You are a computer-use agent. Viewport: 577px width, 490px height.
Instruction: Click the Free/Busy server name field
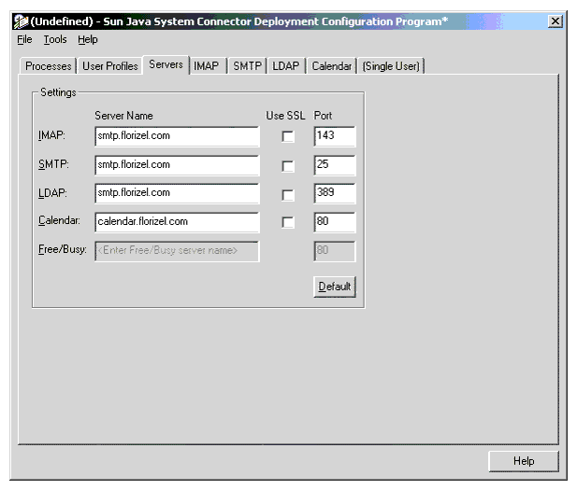177,251
